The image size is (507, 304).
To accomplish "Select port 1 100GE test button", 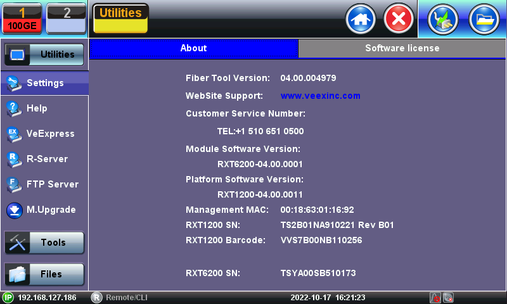I will (x=22, y=19).
